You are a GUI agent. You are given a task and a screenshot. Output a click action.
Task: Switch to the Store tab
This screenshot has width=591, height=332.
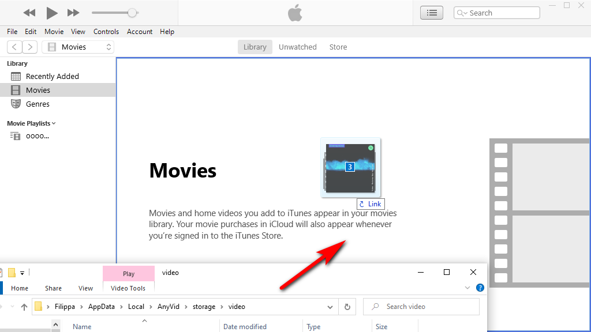338,47
